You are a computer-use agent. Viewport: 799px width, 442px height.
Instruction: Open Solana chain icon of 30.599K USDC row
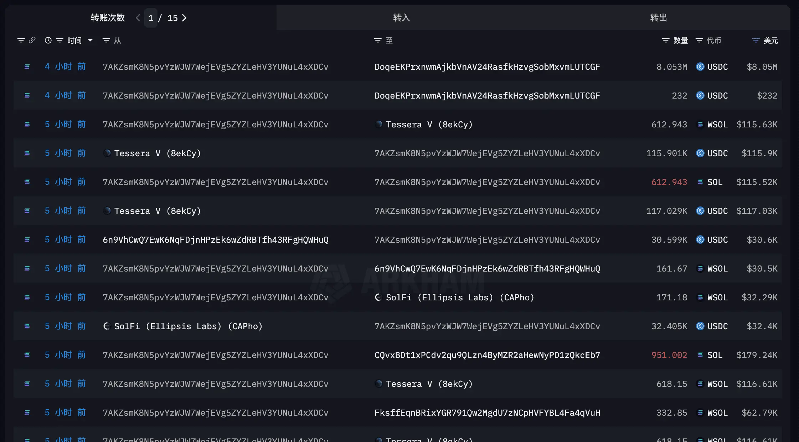coord(27,240)
